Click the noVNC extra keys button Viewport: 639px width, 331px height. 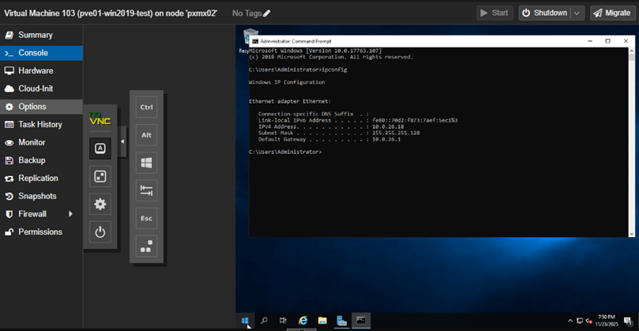coord(100,148)
